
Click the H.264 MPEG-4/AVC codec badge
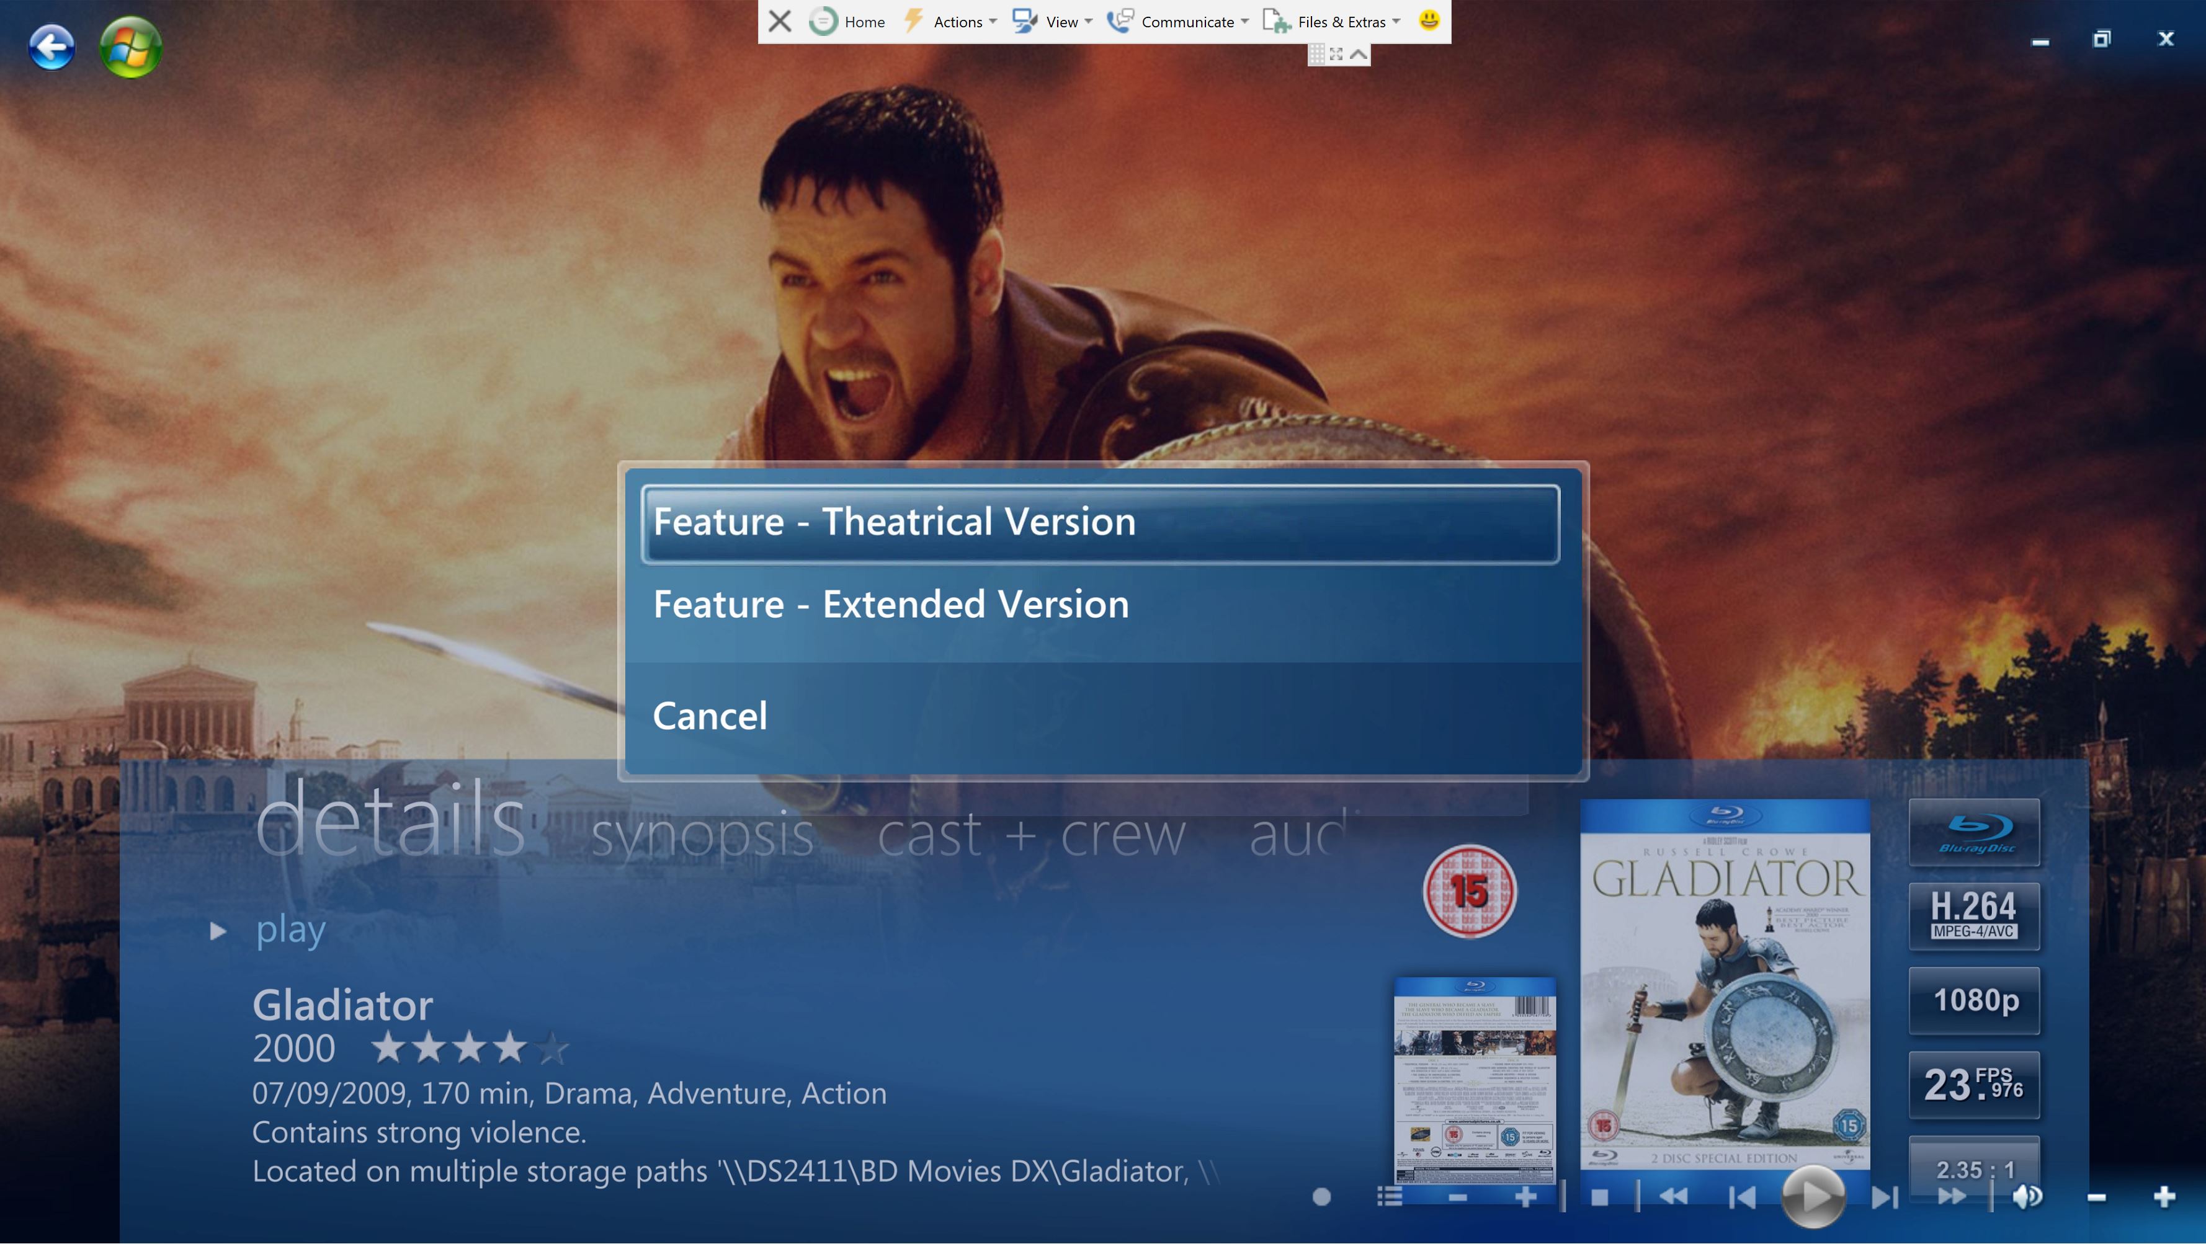click(1975, 916)
